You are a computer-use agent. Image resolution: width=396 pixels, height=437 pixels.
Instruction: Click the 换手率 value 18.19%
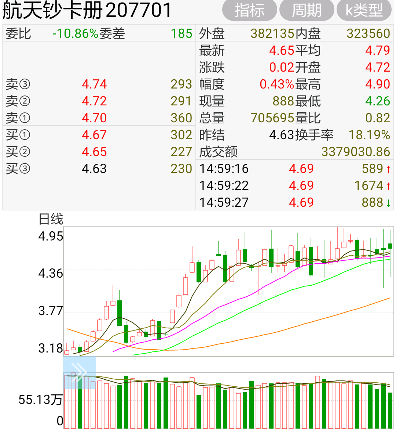(369, 135)
